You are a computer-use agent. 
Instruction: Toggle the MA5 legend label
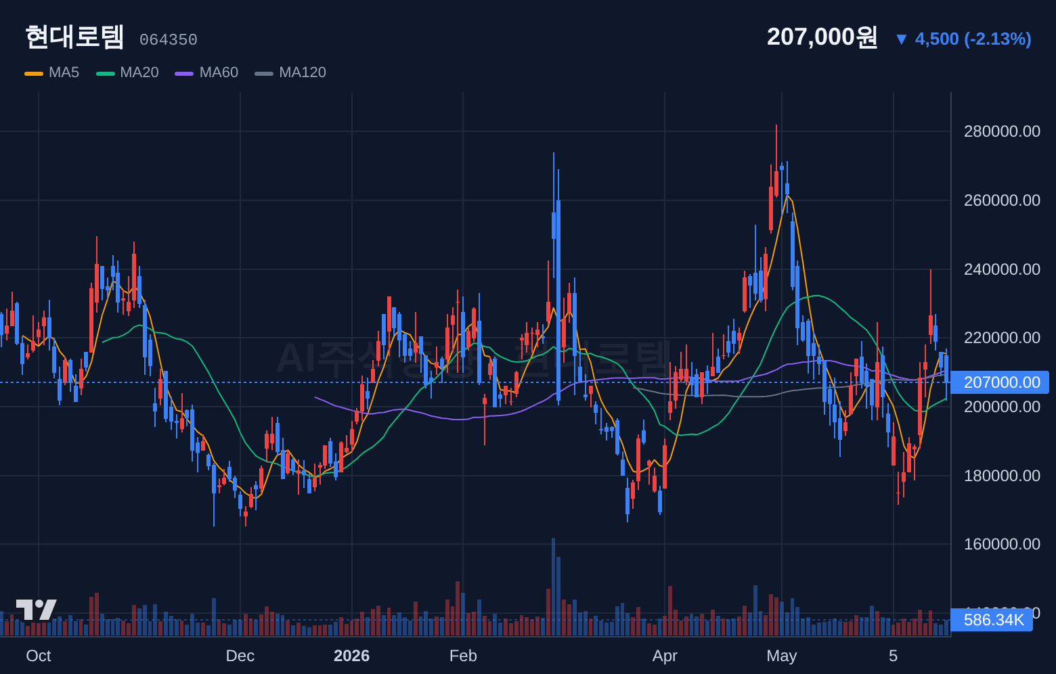(64, 72)
